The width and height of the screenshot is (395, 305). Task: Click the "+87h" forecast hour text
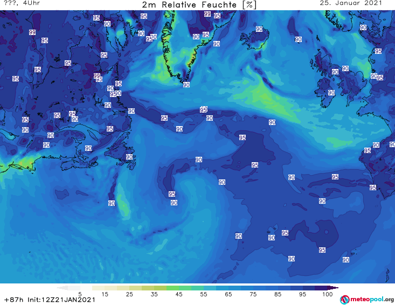13,300
